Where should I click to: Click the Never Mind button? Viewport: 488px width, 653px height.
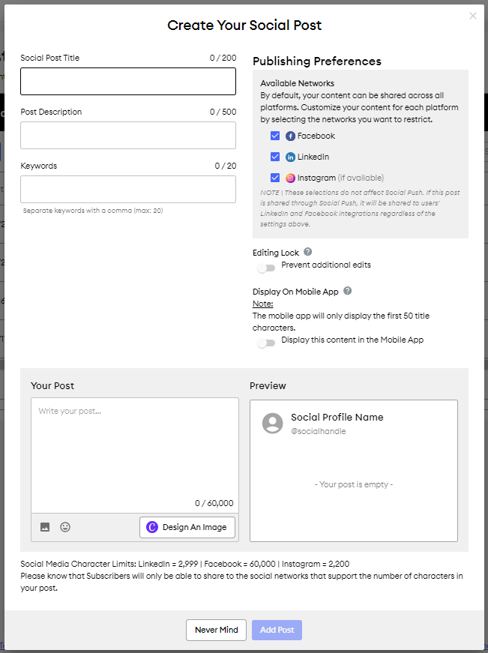[216, 630]
